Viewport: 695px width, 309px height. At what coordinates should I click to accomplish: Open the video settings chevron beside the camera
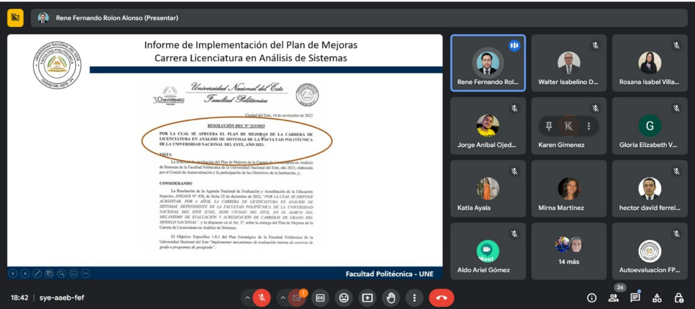tap(283, 298)
